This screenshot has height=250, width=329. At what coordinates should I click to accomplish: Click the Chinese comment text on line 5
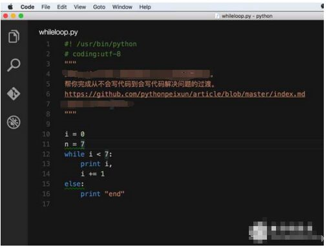(x=140, y=84)
